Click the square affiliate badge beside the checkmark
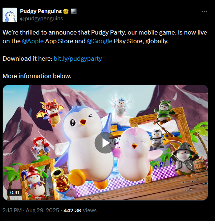 click(x=74, y=11)
